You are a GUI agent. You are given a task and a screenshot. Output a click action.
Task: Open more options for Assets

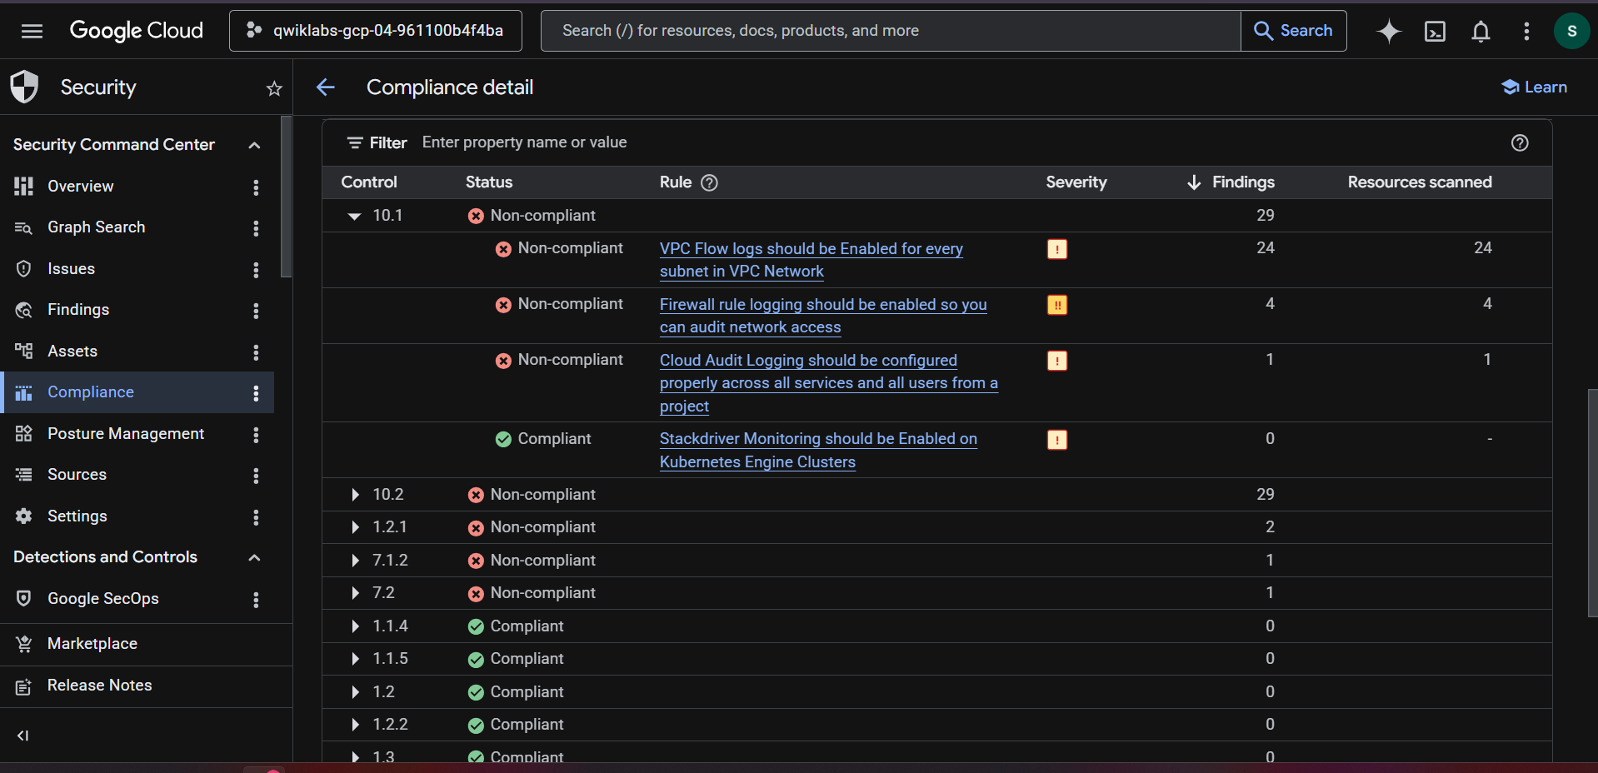coord(256,352)
